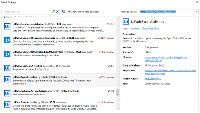Click the package list scrollbar thumb
This screenshot has height=113, width=200.
pos(117,92)
